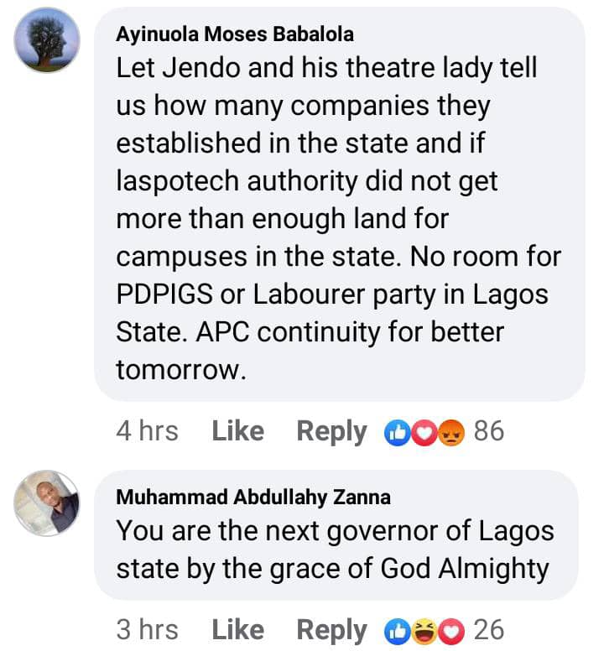Open Ayinuola Moses Babalola's profile picture
Image resolution: width=604 pixels, height=651 pixels.
point(48,39)
